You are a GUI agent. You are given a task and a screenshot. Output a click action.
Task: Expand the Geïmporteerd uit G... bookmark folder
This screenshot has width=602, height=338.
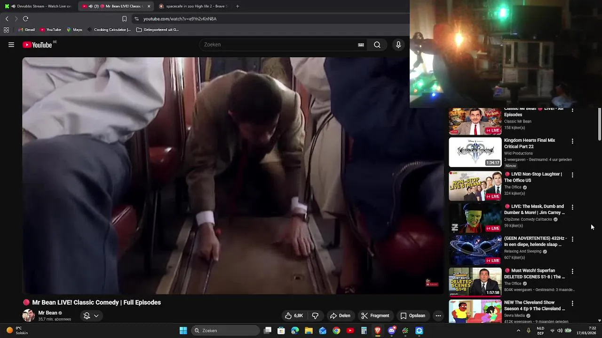tap(158, 30)
